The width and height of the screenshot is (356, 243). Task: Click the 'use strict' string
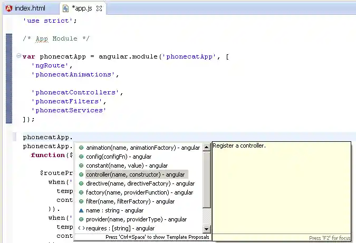coord(47,21)
